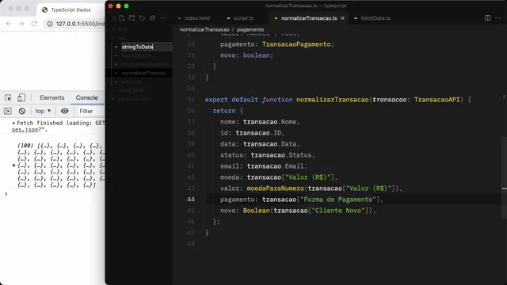Click the console Filter field
The width and height of the screenshot is (507, 285).
pyautogui.click(x=91, y=111)
